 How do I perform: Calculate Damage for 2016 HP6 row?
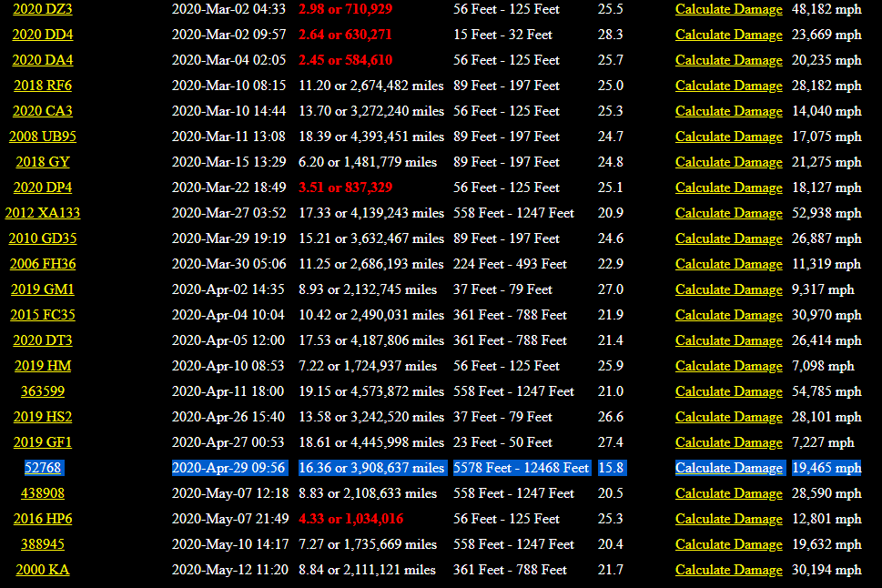click(728, 519)
